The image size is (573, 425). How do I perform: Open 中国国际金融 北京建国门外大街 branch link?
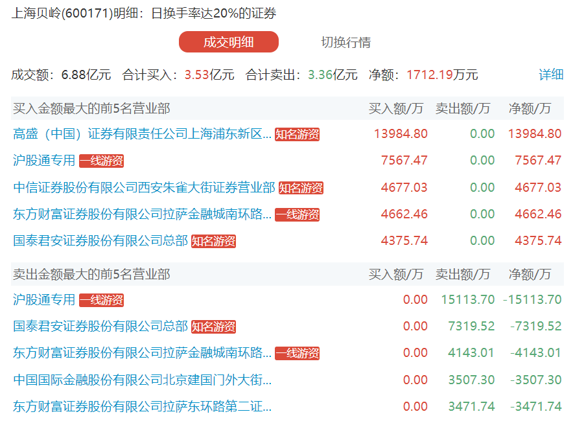click(x=142, y=380)
